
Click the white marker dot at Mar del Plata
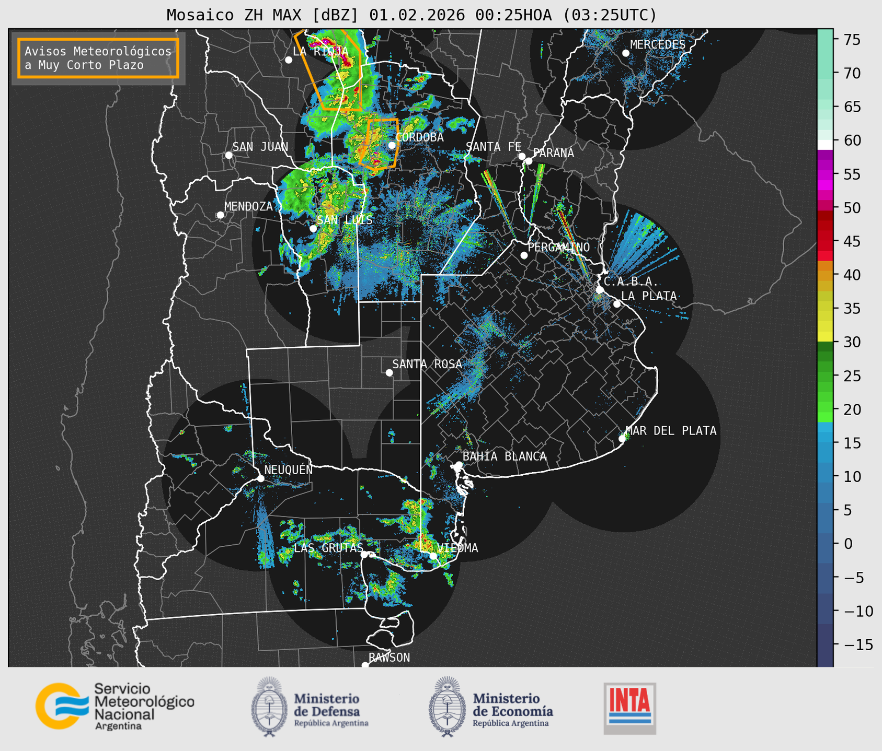(x=622, y=439)
